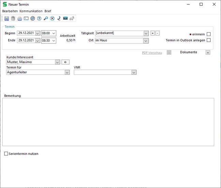Expand 'Termin für' Agenturleiter dropdown
The height and width of the screenshot is (188, 221).
pyautogui.click(x=67, y=72)
